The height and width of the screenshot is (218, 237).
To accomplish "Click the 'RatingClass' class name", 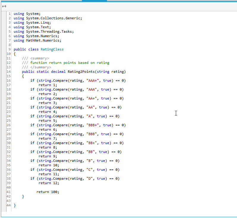I will [52, 49].
